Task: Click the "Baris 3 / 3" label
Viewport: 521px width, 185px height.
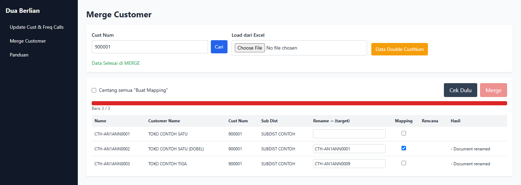Action: (x=101, y=108)
